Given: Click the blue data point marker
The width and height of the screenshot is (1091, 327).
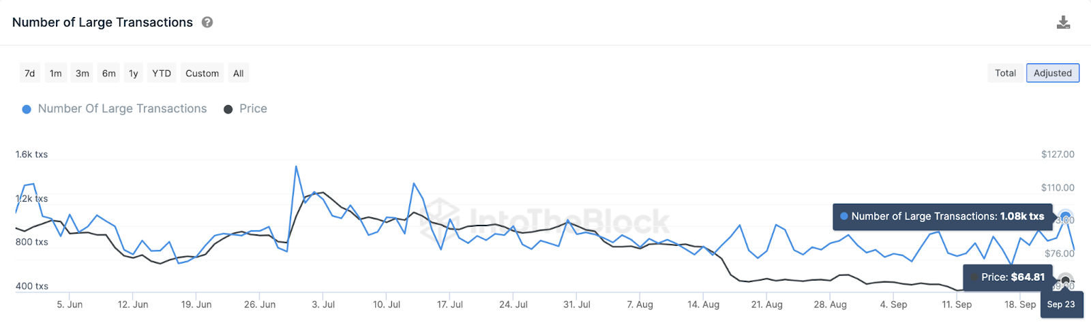Looking at the screenshot, I should 1065,217.
